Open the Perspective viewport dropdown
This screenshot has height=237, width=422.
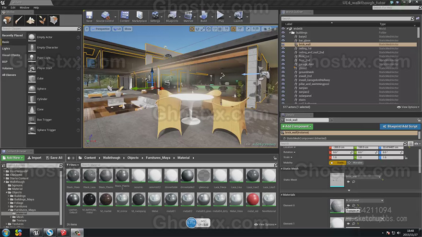(x=101, y=29)
